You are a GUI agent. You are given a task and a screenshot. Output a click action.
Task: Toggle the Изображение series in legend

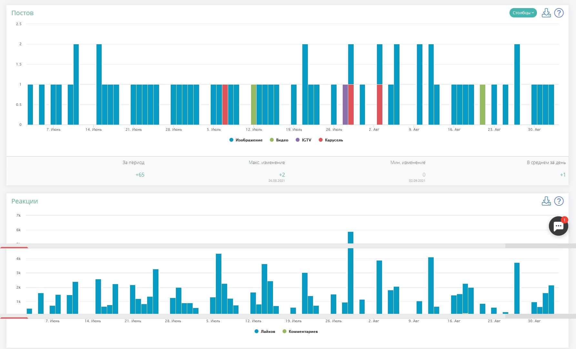246,140
